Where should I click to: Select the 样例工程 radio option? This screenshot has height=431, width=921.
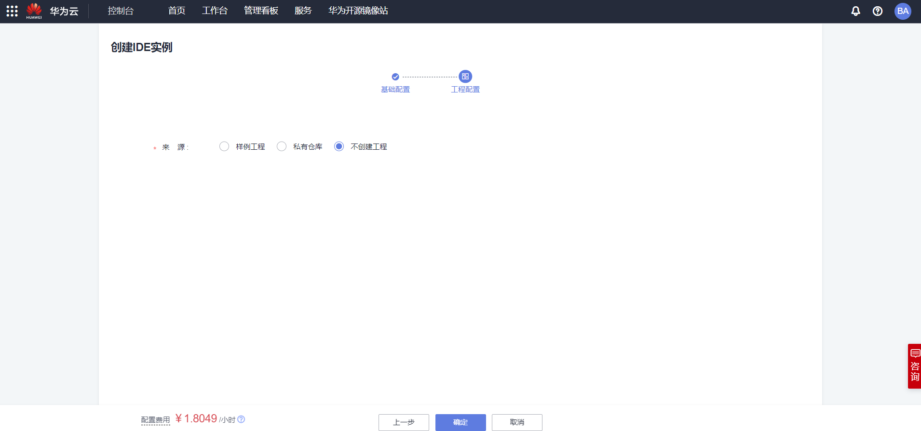click(x=224, y=146)
